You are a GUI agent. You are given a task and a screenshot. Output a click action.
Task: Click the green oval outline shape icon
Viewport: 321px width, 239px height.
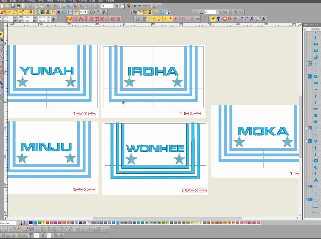64,12
